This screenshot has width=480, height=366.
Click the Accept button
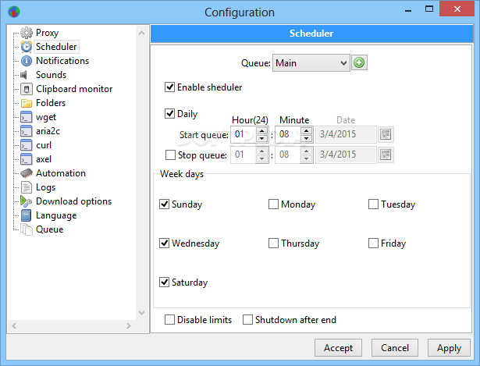pyautogui.click(x=338, y=348)
